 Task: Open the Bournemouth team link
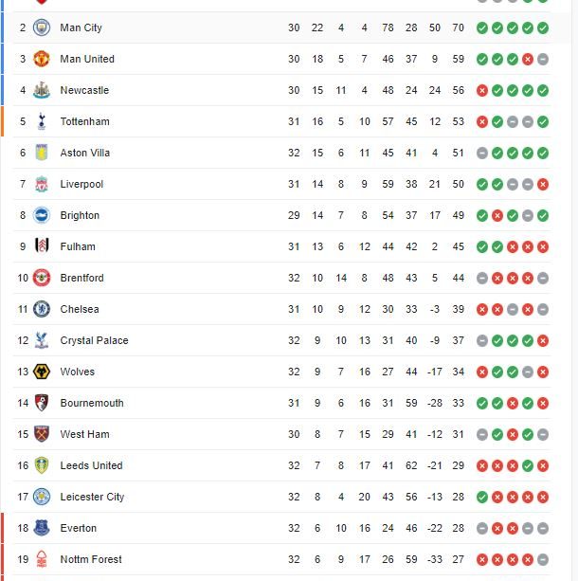tap(92, 403)
